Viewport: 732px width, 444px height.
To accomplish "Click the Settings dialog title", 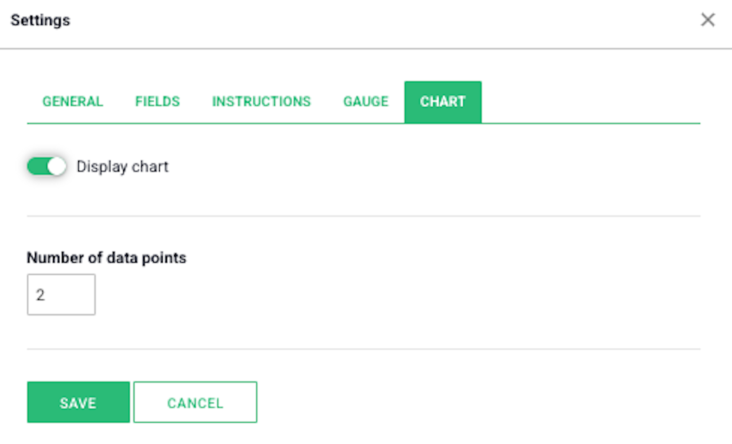I will coord(40,20).
